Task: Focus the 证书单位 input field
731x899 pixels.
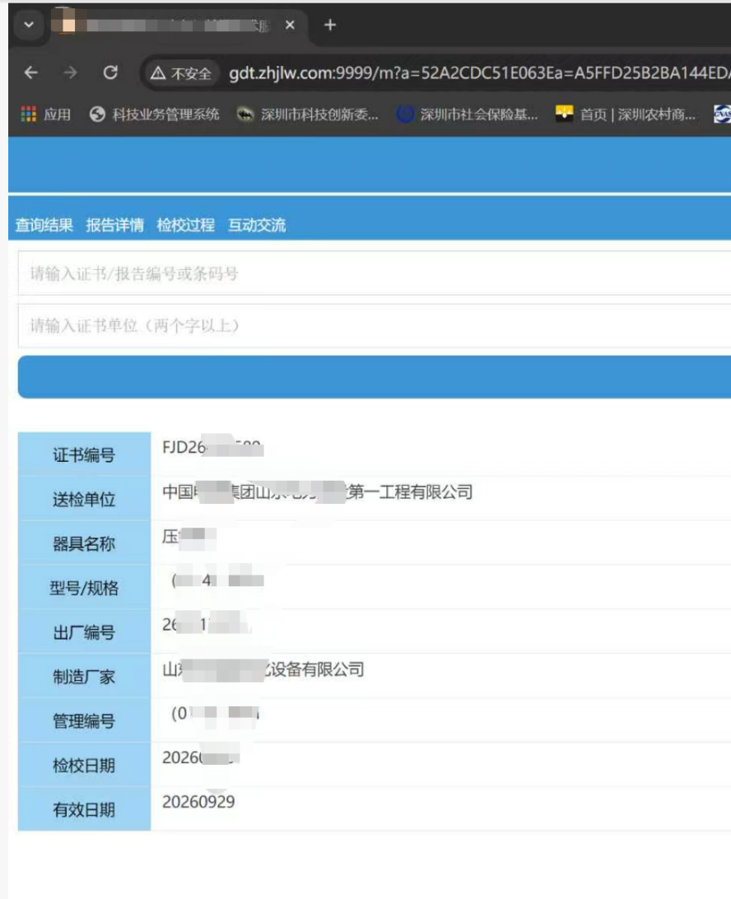Action: (x=375, y=326)
